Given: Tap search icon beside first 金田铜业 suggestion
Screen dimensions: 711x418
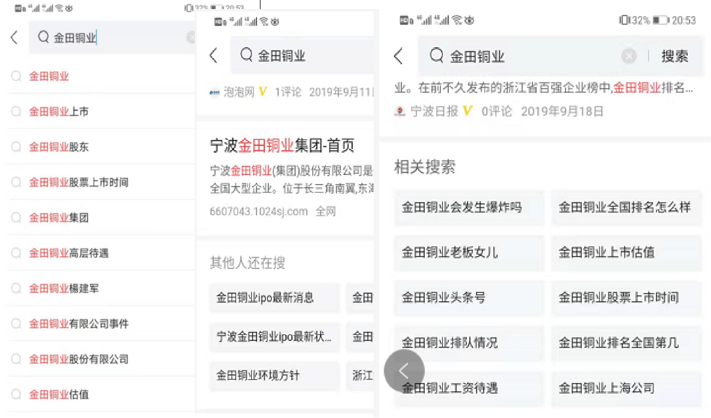Looking at the screenshot, I should 16,76.
